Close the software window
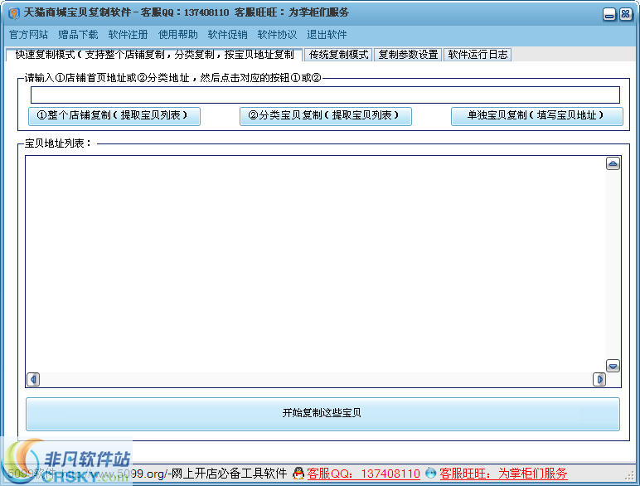Viewport: 640px width, 486px height. 626,15
